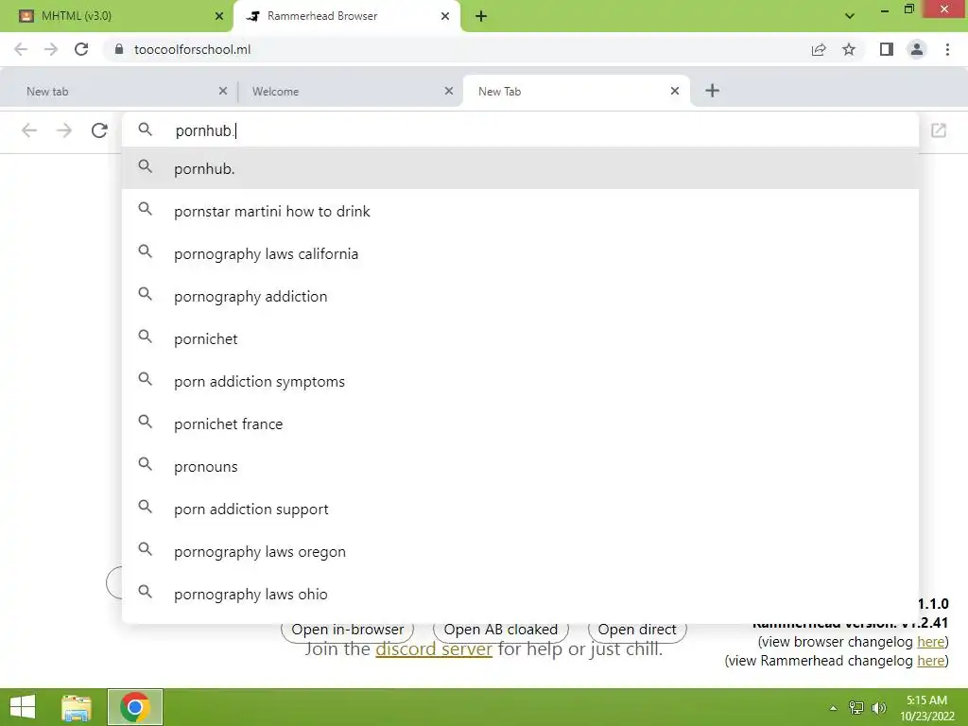The image size is (968, 726).
Task: Click Chrome's back arrow button
Action: [21, 49]
